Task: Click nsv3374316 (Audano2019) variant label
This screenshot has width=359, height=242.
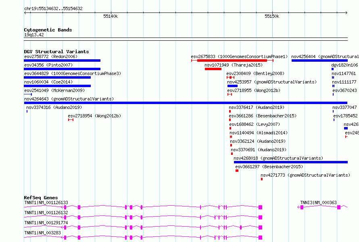Action: [x=54, y=107]
